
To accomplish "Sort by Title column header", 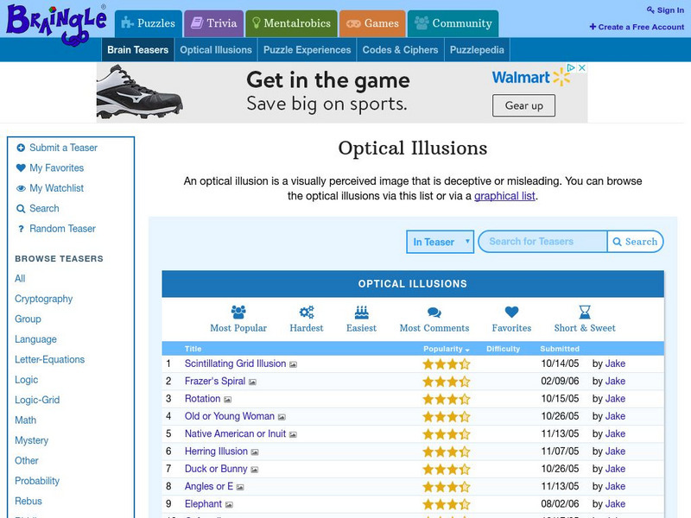I will point(193,349).
